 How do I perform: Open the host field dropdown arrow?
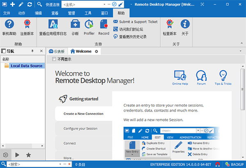click(105, 4)
